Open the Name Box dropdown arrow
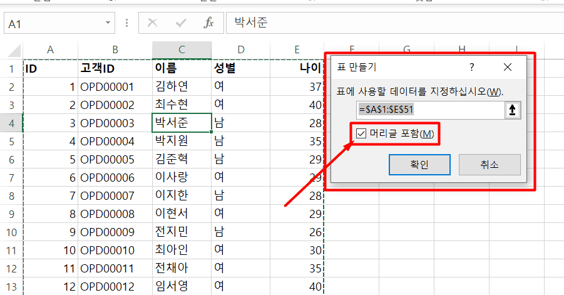 click(x=108, y=23)
